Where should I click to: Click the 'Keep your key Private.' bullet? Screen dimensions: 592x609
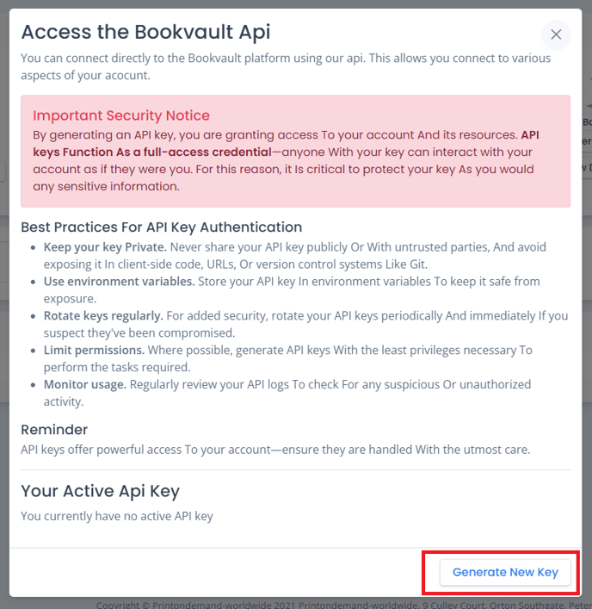click(x=105, y=247)
